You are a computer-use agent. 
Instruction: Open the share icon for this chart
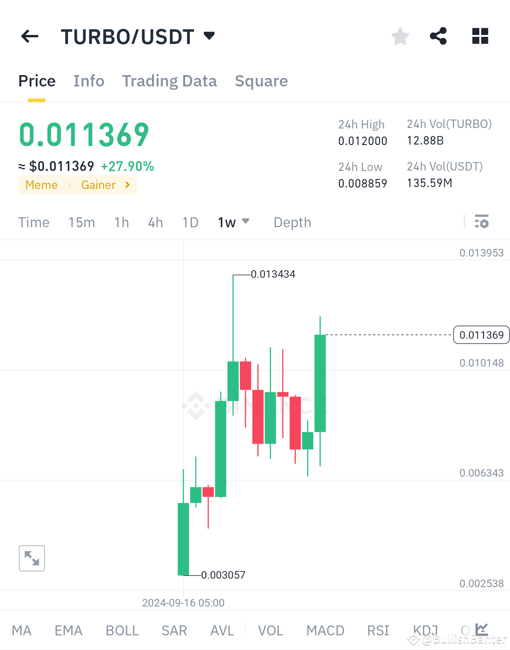point(438,36)
